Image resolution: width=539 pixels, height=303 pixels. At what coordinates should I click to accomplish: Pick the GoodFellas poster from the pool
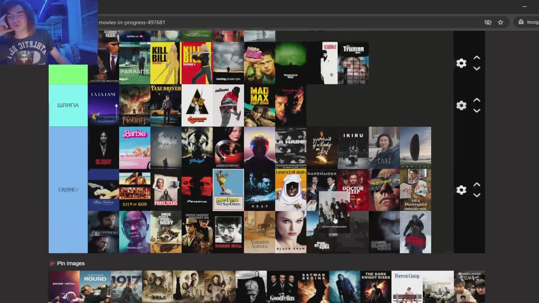(282, 287)
